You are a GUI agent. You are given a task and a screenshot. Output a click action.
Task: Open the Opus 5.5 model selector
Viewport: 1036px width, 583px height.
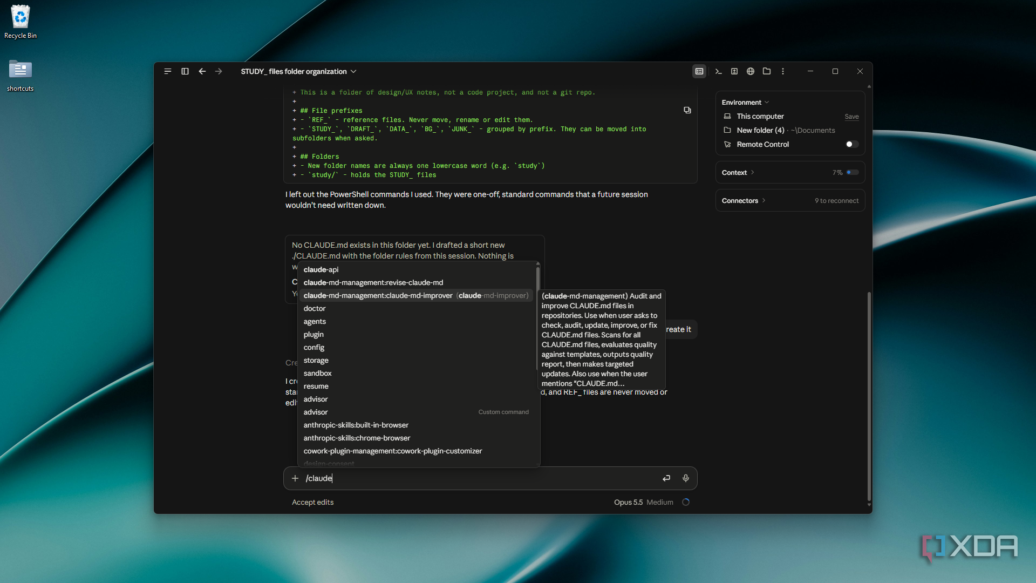point(628,502)
